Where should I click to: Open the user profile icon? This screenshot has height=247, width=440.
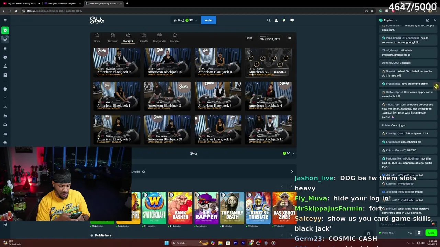coord(276,20)
